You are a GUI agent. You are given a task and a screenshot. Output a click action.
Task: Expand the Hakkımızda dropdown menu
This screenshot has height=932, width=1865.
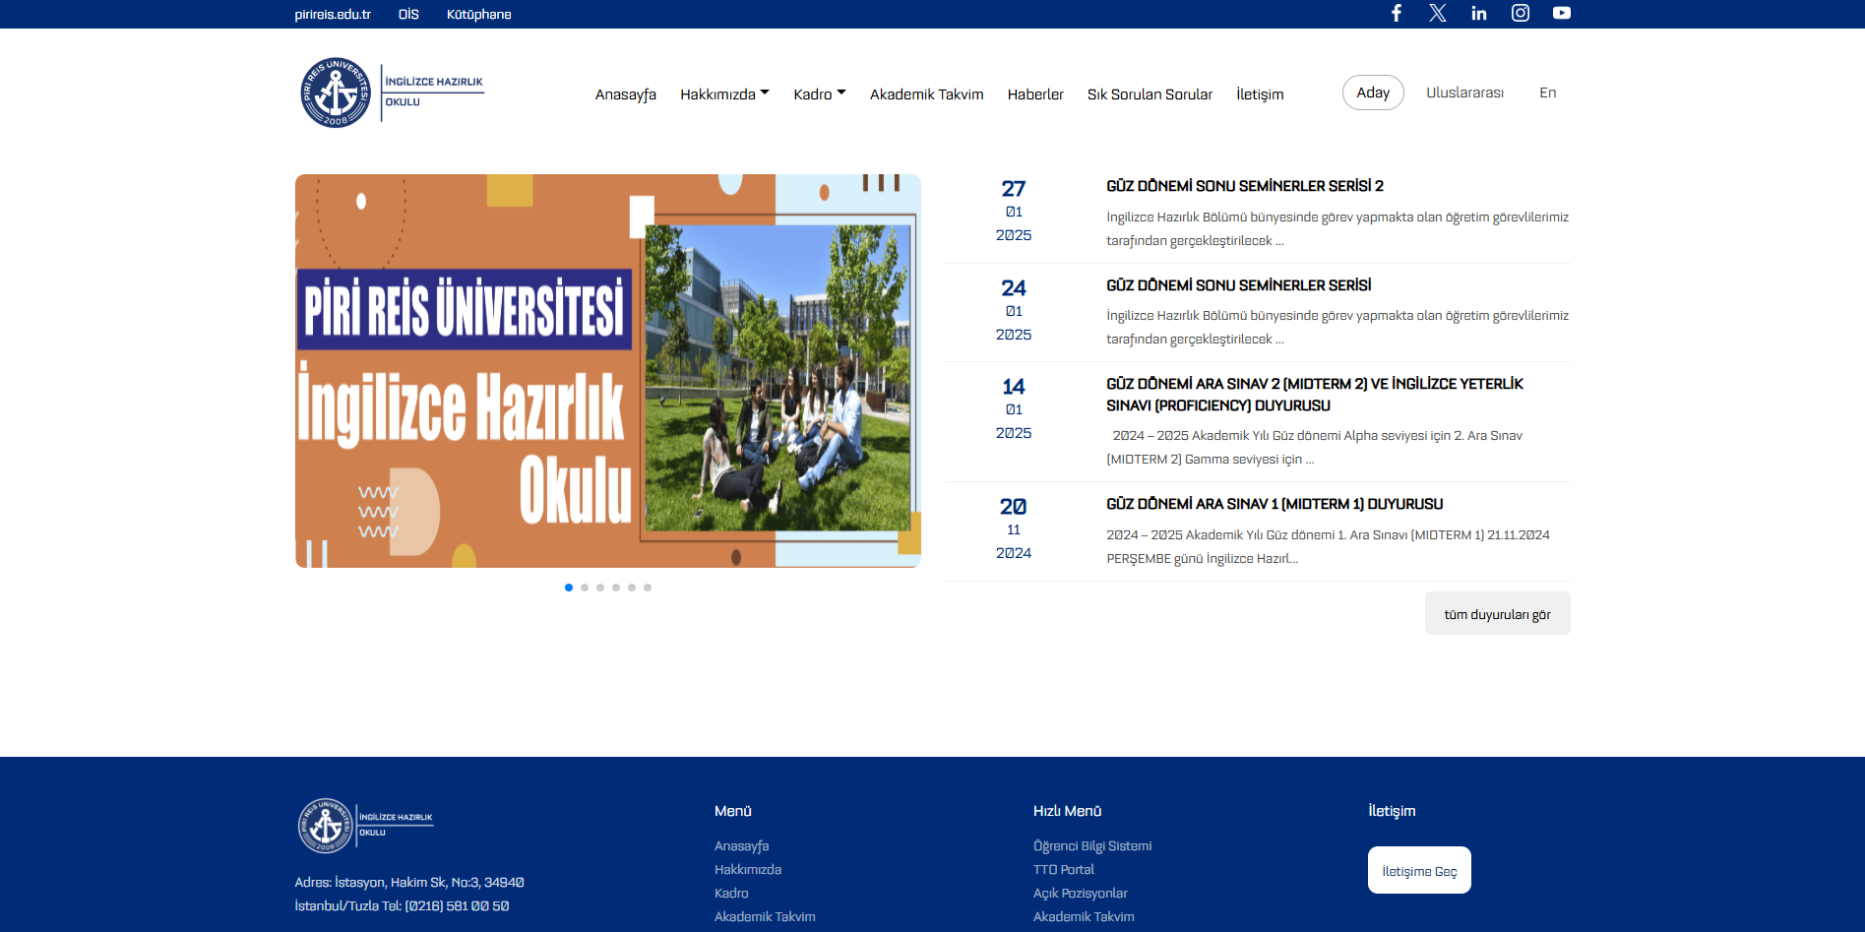click(x=724, y=94)
